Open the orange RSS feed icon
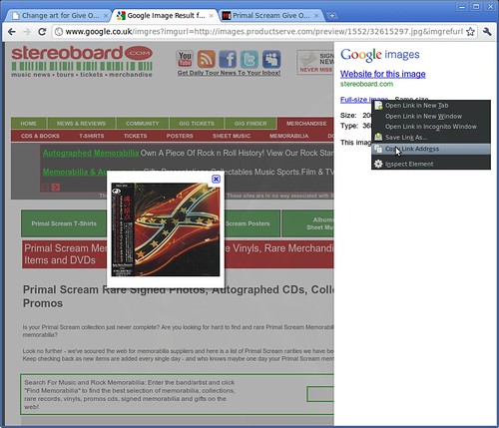 tap(207, 59)
